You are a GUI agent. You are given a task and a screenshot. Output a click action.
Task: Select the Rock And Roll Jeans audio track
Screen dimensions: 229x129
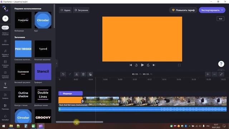tap(142, 109)
